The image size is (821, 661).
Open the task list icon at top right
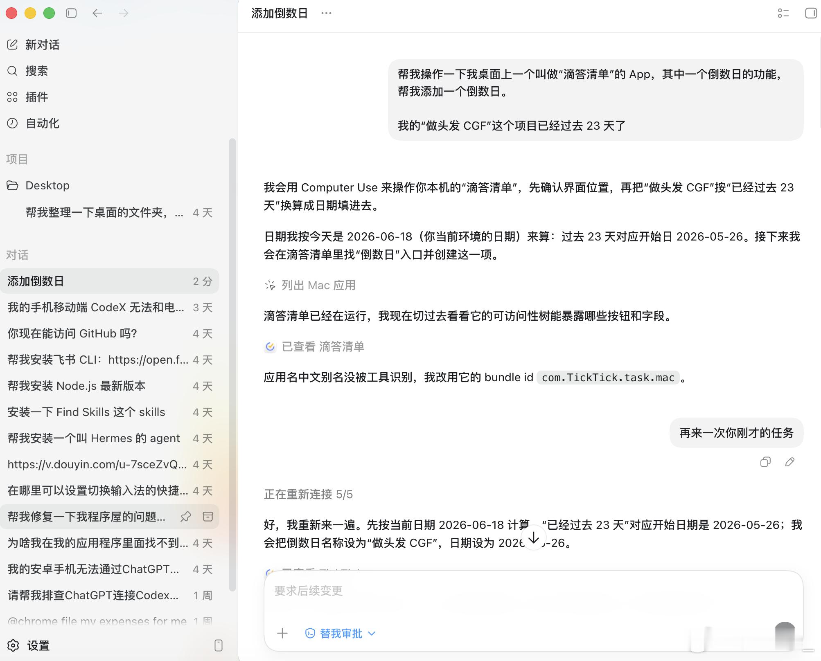pyautogui.click(x=783, y=13)
